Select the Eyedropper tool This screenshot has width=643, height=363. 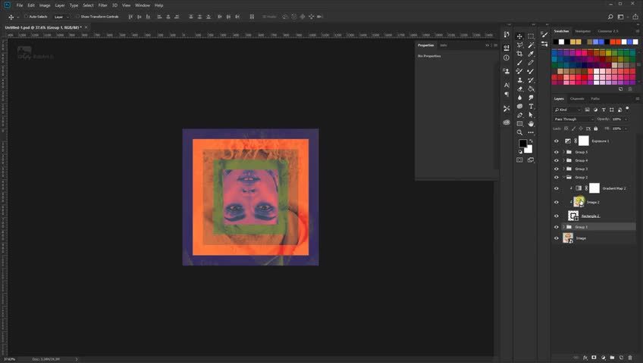pyautogui.click(x=531, y=54)
